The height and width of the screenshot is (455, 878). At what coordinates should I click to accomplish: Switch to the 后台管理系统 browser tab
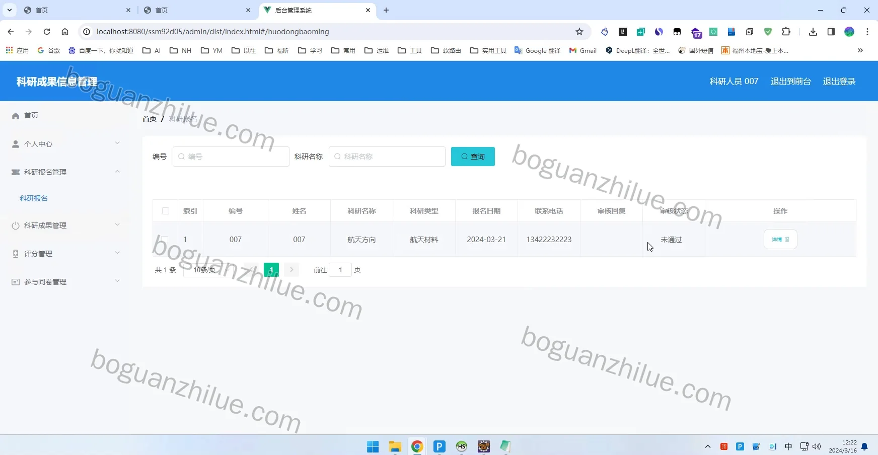pos(317,10)
